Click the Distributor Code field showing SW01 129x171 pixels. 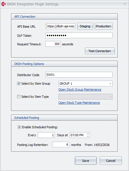[79, 75]
